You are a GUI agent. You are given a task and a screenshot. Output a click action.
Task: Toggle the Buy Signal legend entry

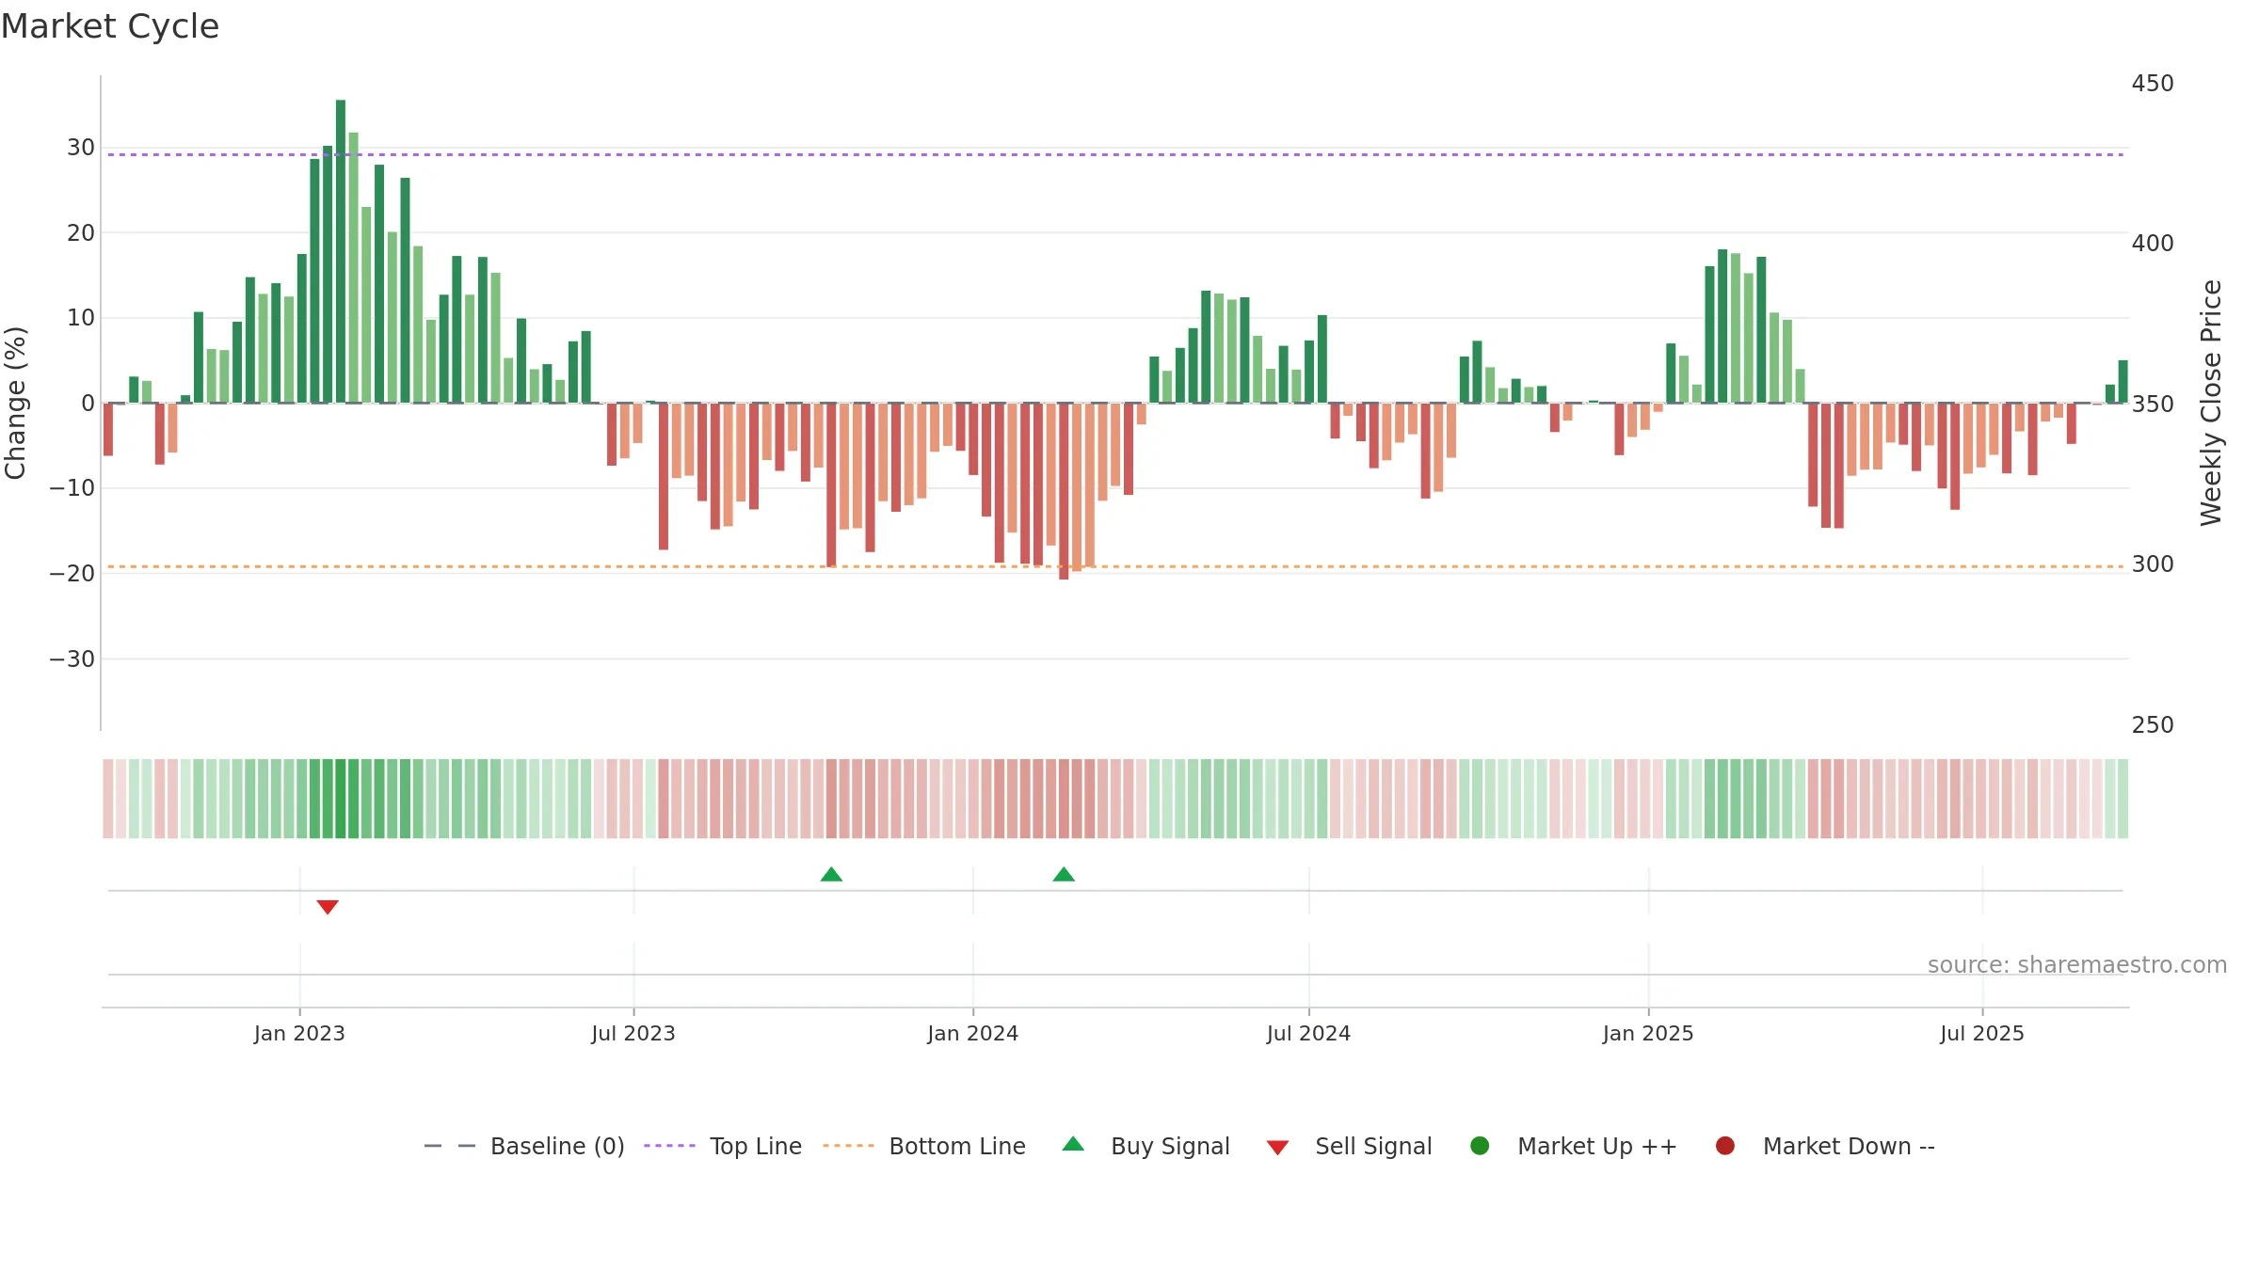click(1146, 1146)
